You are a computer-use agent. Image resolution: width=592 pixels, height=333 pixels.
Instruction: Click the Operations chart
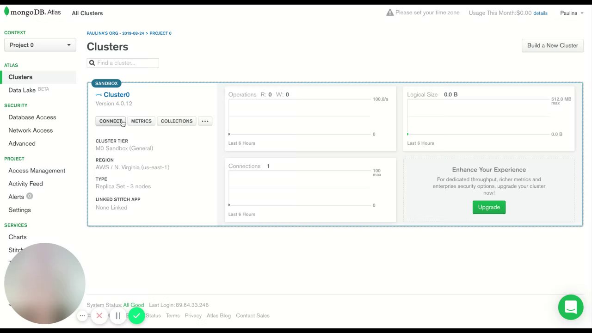(310, 118)
